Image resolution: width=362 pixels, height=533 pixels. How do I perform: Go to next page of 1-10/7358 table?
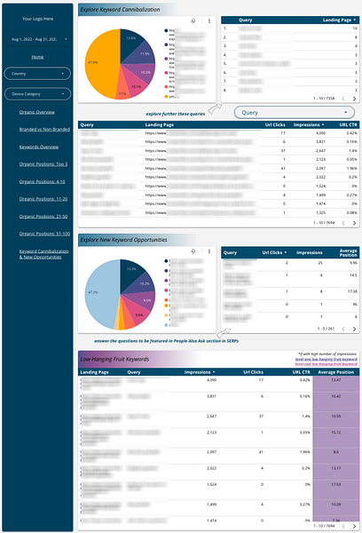[354, 99]
